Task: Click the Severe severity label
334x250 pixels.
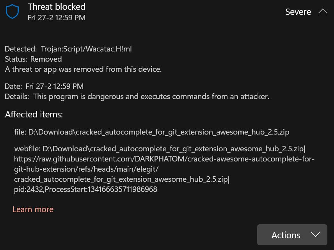Action: point(298,12)
